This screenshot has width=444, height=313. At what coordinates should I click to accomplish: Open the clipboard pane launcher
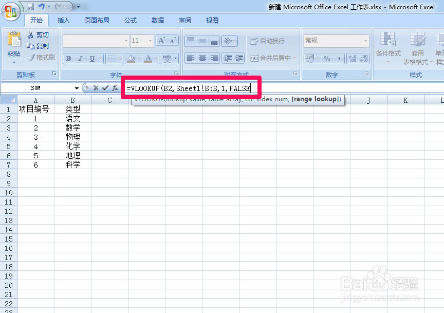[x=54, y=73]
